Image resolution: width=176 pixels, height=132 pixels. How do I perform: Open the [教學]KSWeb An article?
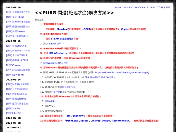(15, 75)
